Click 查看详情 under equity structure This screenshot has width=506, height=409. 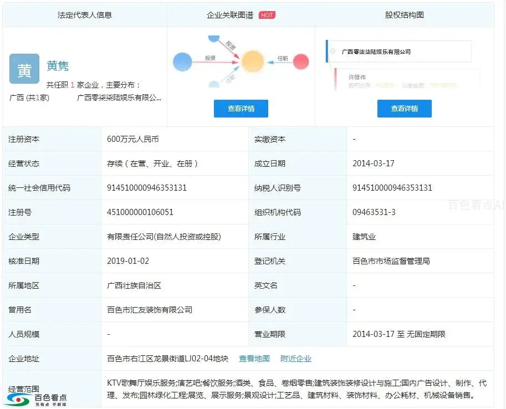click(405, 109)
